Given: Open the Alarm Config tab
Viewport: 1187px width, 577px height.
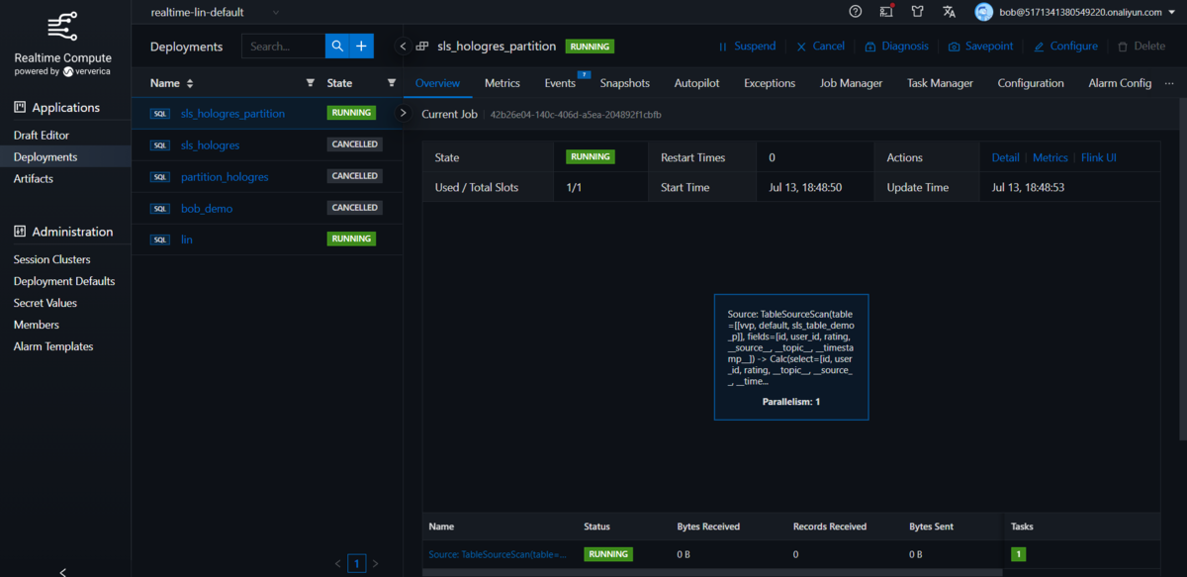Looking at the screenshot, I should [1120, 83].
